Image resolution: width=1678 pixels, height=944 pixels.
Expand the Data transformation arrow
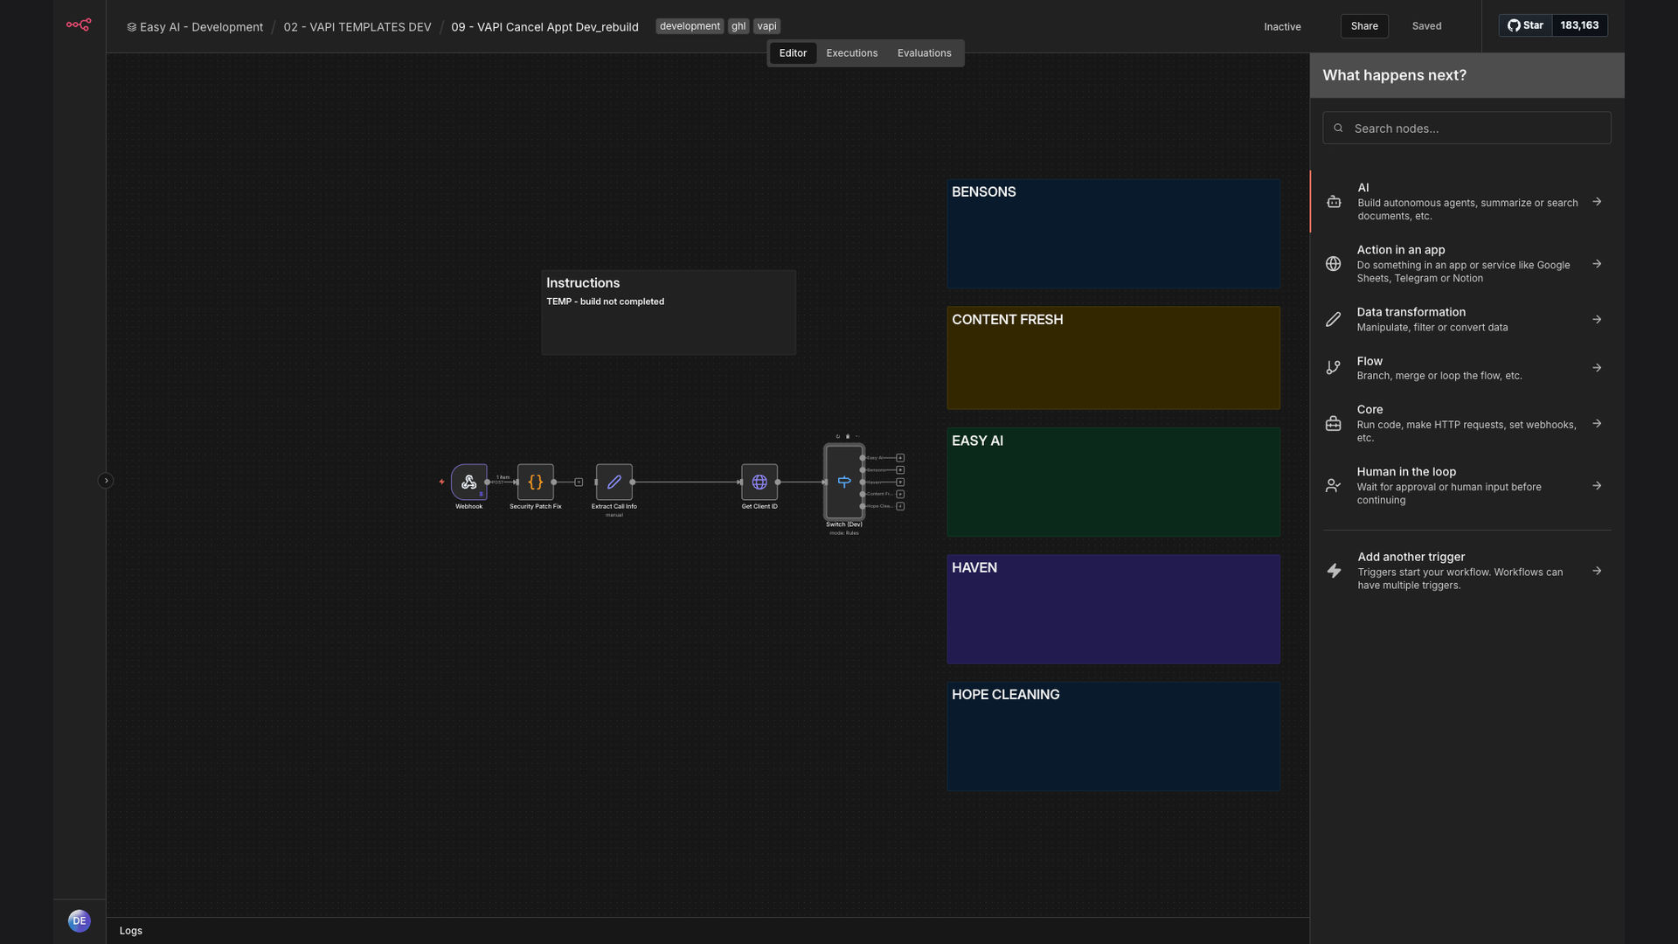pyautogui.click(x=1597, y=320)
